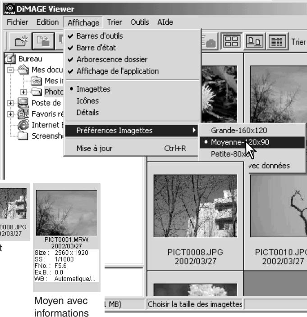The height and width of the screenshot is (317, 307).
Task: Click the Screenshots folder icon
Action: [x=23, y=136]
